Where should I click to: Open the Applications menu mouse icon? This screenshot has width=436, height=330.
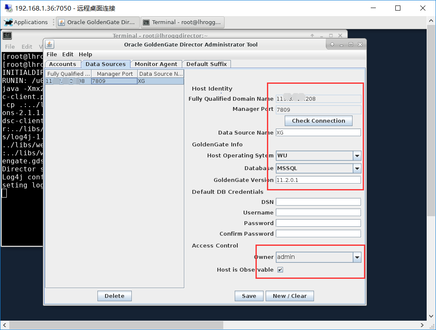[x=8, y=22]
